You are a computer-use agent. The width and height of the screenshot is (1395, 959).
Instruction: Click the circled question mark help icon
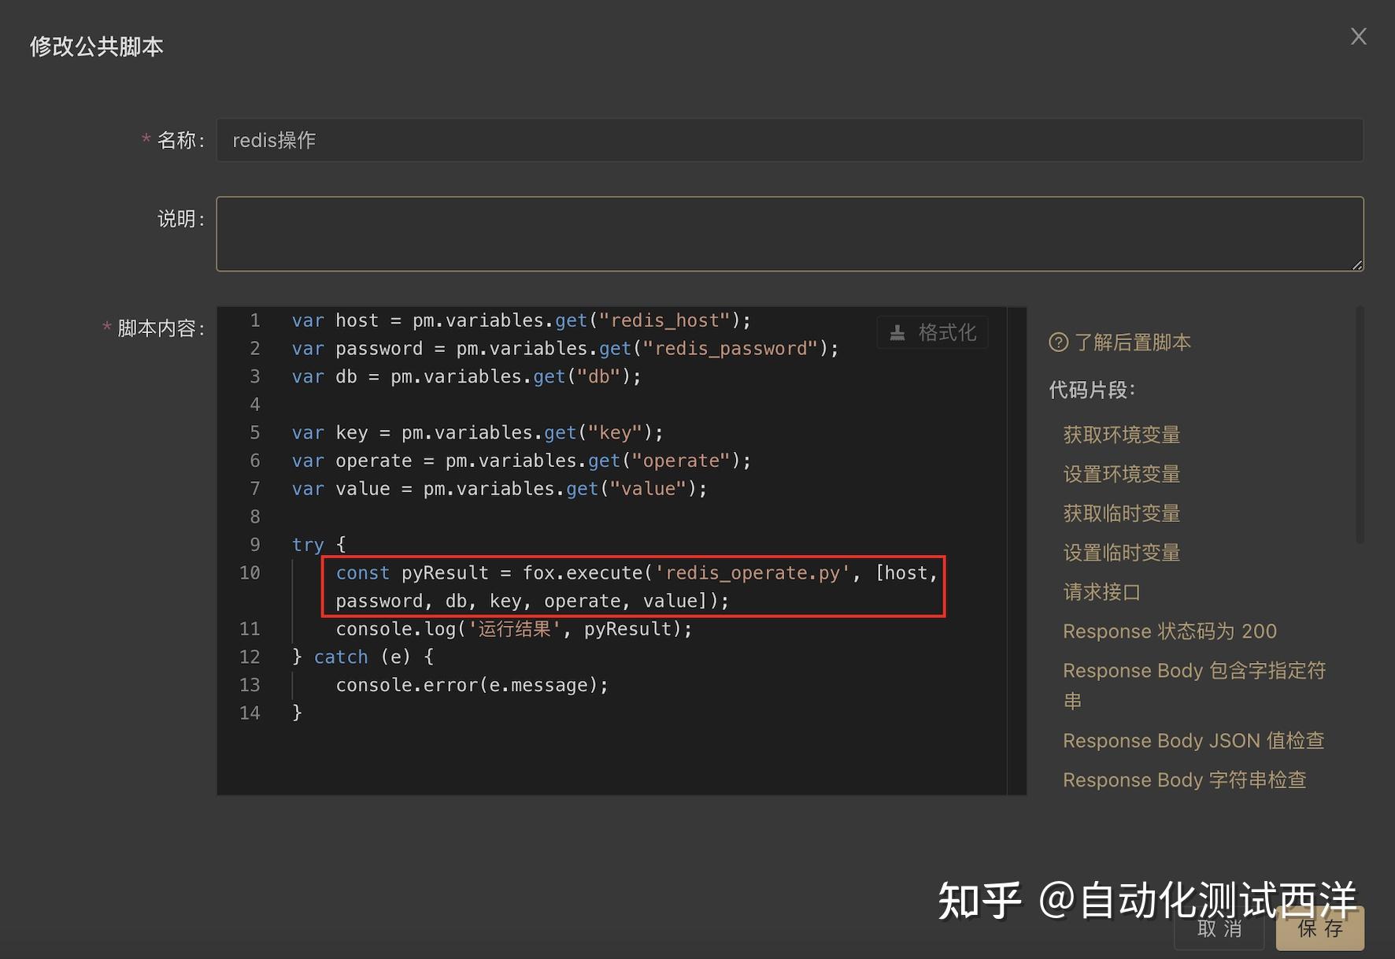pos(1059,342)
